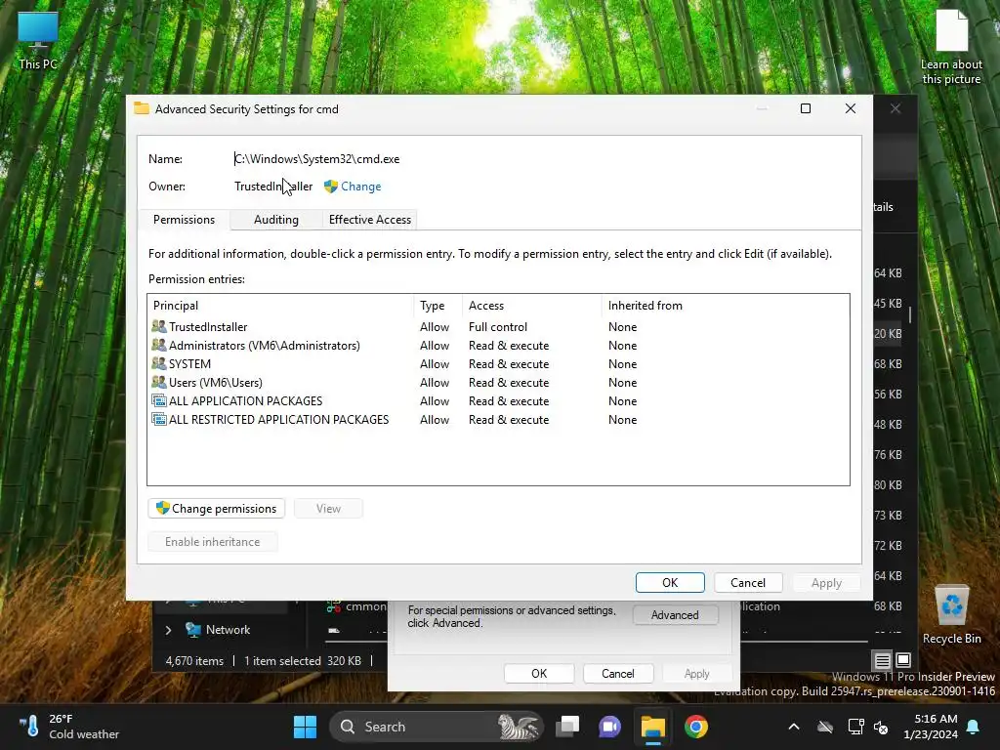Click the ALL APPLICATION PACKAGES entry icon

[159, 400]
